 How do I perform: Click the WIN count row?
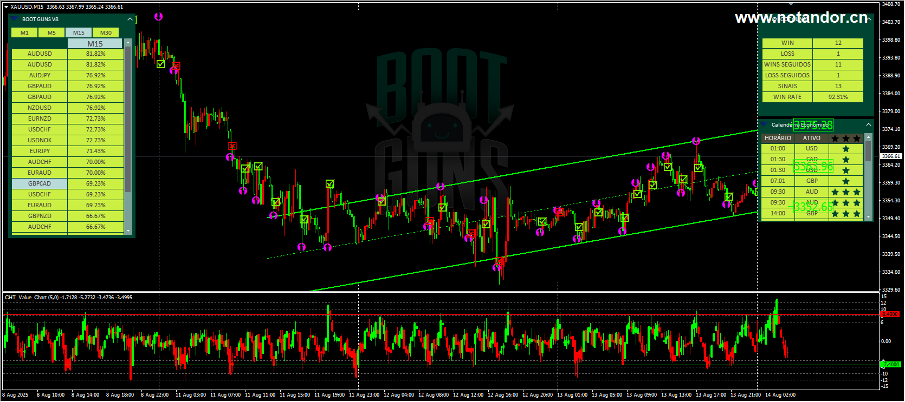(x=813, y=43)
